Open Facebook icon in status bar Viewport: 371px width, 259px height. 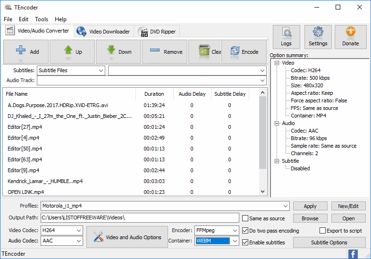[x=353, y=254]
